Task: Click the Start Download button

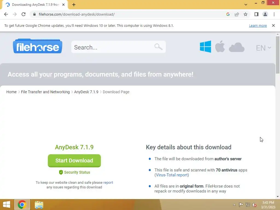Action: (74, 161)
